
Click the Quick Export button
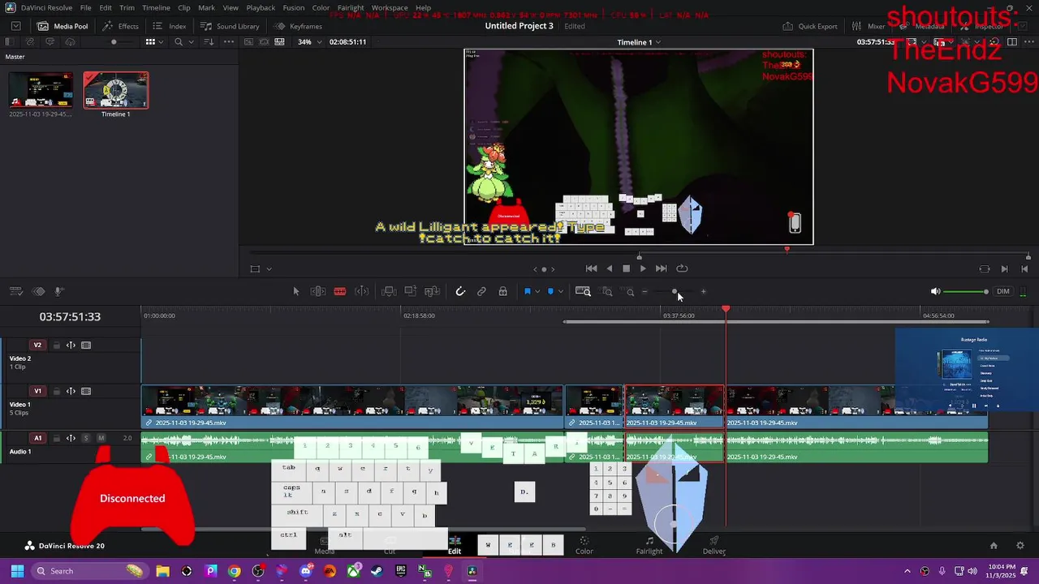point(810,26)
